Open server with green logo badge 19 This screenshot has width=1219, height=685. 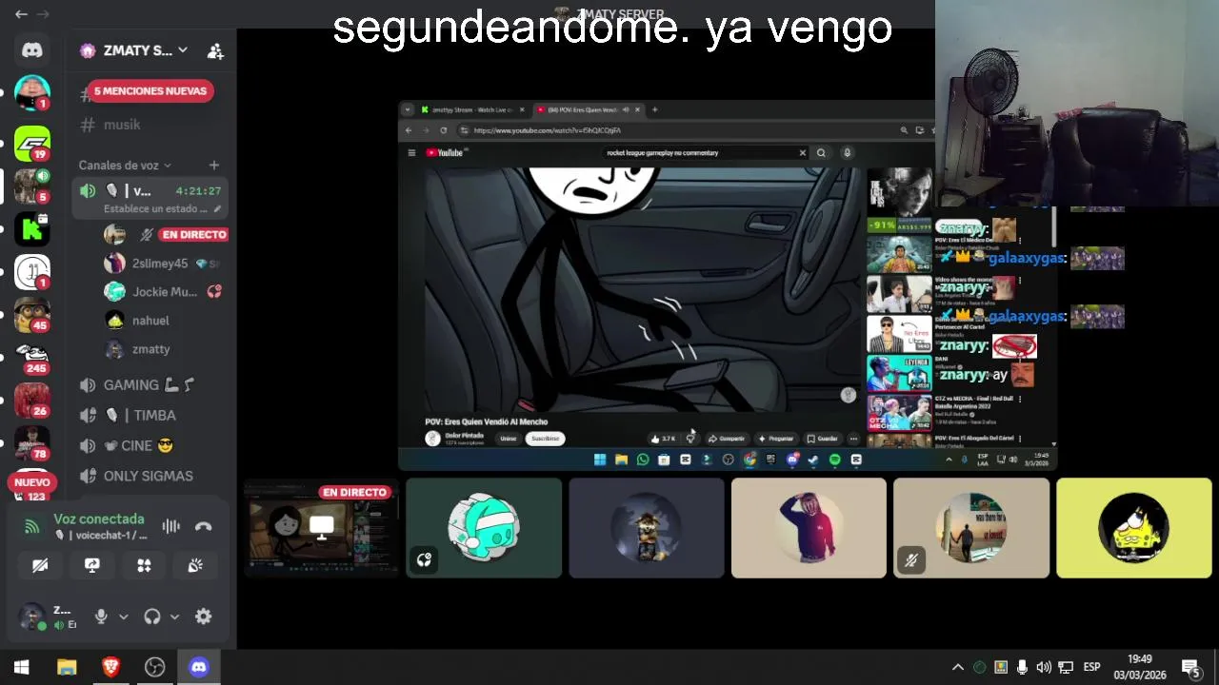(32, 143)
